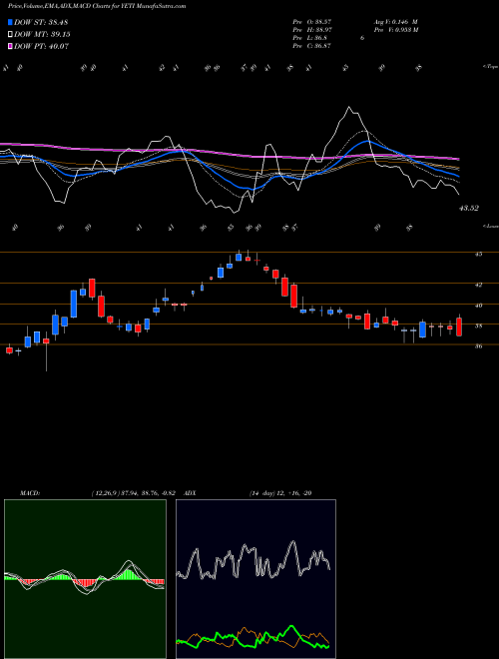This screenshot has width=499, height=659.
Task: Click the blue DOW ST legend swatch
Action: coord(10,22)
